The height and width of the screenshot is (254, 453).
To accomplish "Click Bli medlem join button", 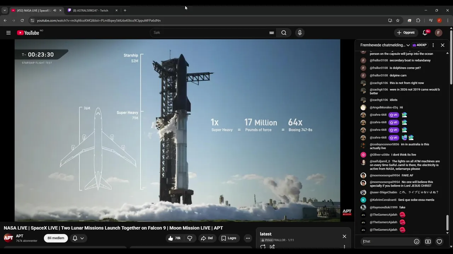I will [x=56, y=238].
